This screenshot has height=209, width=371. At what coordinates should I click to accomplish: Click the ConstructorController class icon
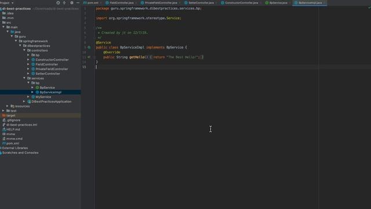[33, 60]
